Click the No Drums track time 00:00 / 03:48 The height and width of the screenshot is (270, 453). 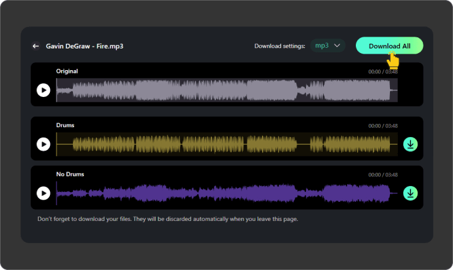[383, 175]
